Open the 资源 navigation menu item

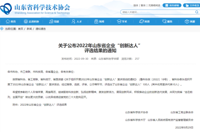point(190,21)
